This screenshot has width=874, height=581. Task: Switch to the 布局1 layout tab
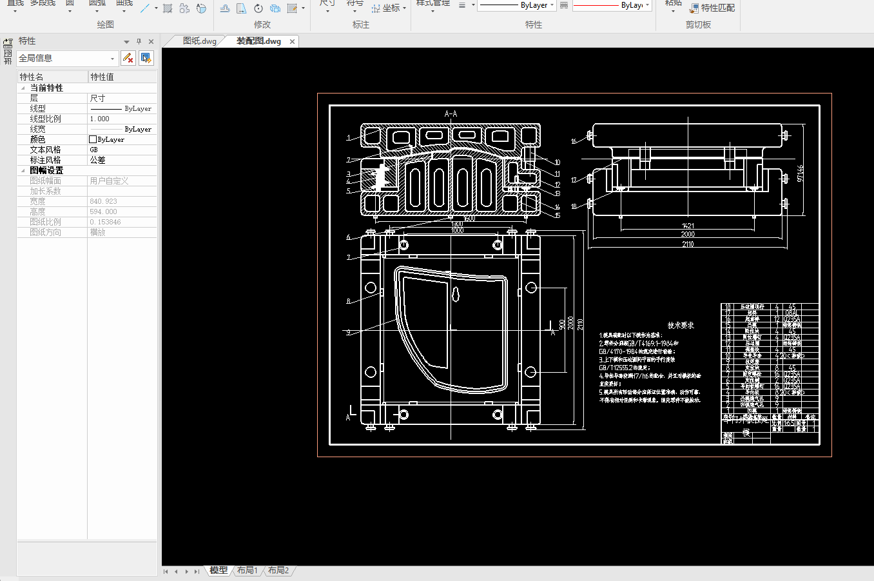pos(247,570)
